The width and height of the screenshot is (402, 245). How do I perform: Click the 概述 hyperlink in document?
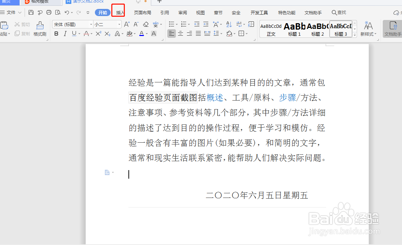[215, 98]
